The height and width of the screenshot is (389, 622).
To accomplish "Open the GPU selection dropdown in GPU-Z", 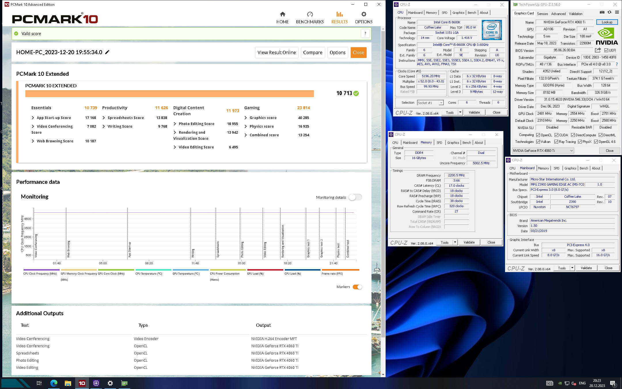I will point(543,150).
